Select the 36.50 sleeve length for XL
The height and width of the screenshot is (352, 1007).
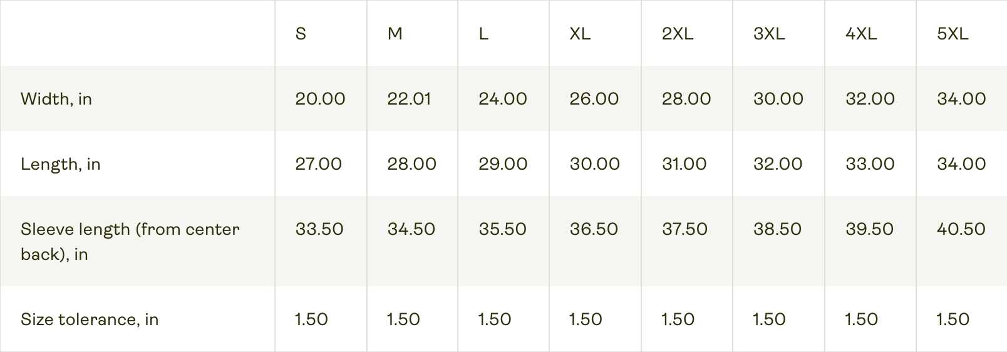(x=594, y=229)
